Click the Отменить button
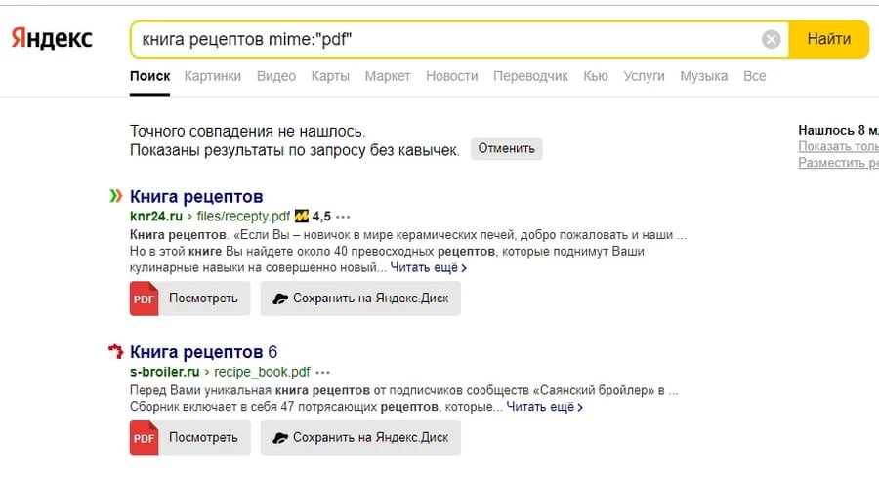The image size is (879, 479). (506, 148)
